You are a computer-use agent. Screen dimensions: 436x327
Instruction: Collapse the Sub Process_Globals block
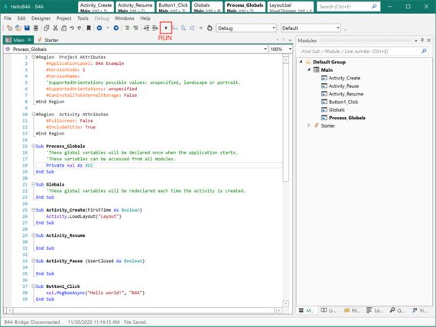(34, 146)
